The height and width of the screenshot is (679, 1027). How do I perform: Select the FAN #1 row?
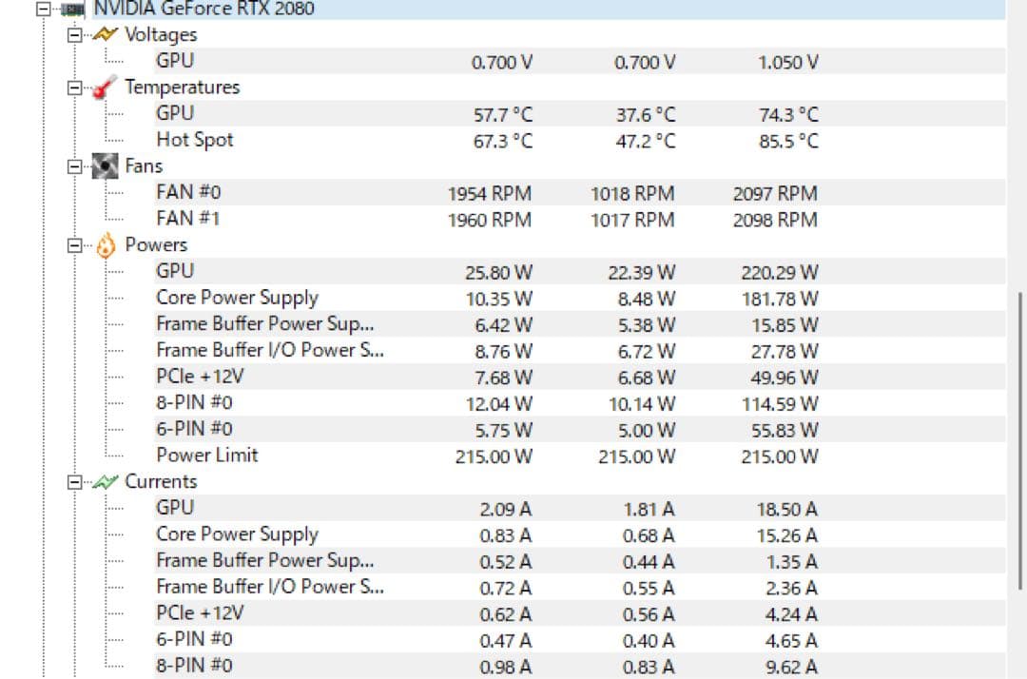(x=580, y=219)
